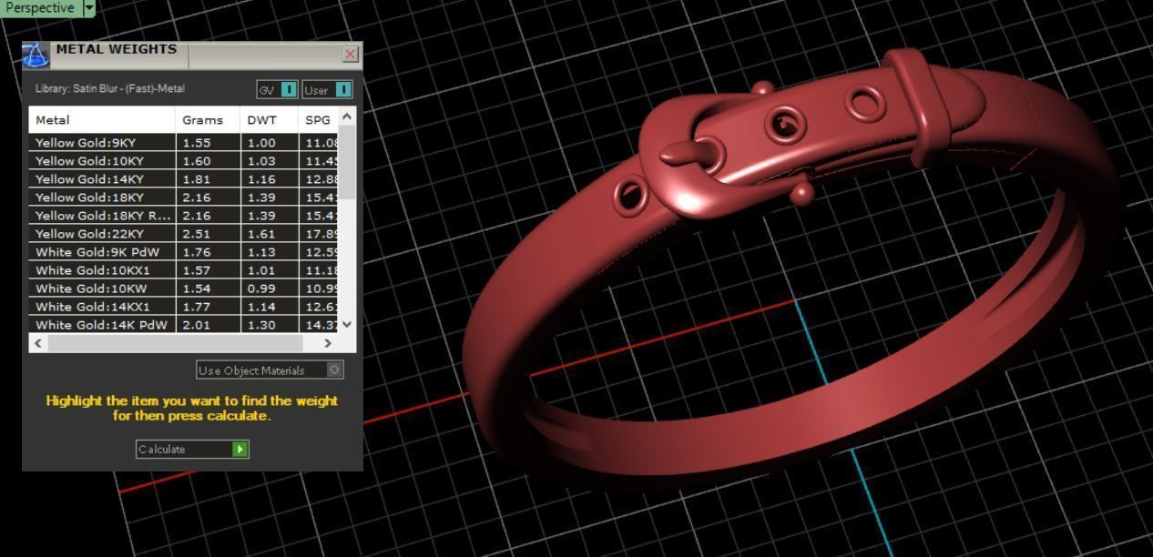Viewport: 1153px width, 557px height.
Task: Toggle the GV library switch
Action: [x=277, y=89]
